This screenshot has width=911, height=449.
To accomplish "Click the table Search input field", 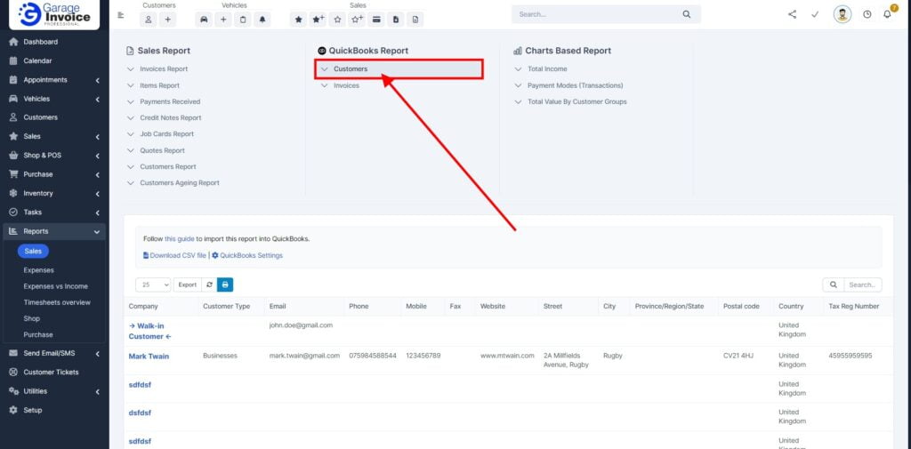I will tap(863, 285).
